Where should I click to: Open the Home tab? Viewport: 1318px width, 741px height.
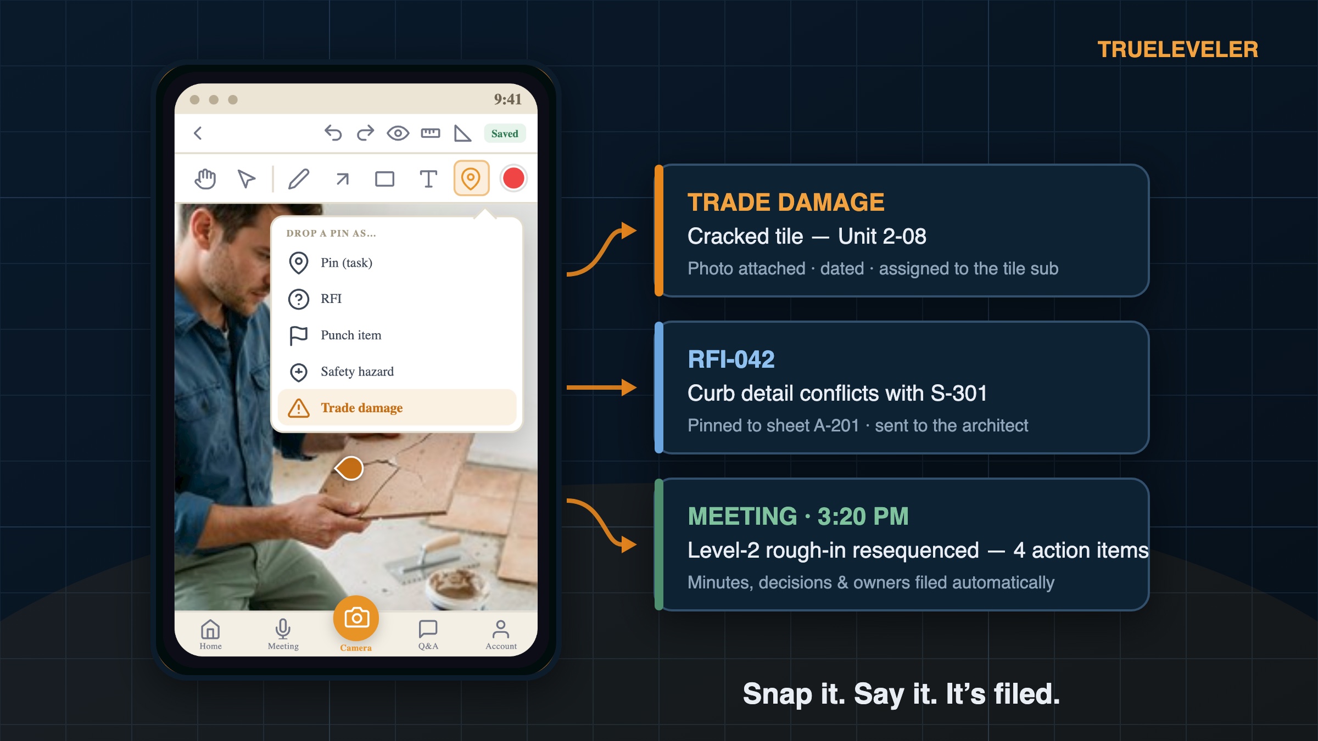click(210, 635)
